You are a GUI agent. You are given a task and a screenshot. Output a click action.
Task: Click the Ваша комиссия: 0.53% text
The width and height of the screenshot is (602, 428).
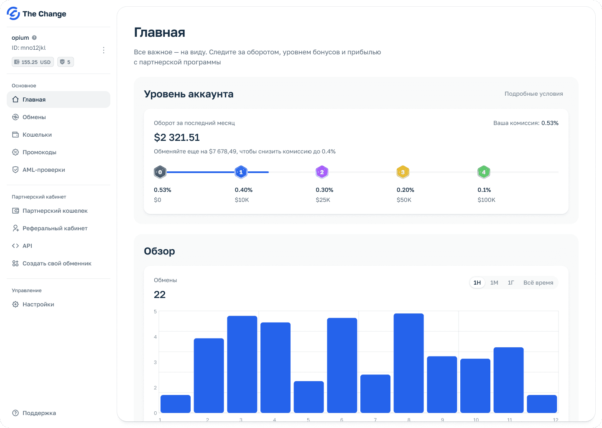[x=526, y=123]
